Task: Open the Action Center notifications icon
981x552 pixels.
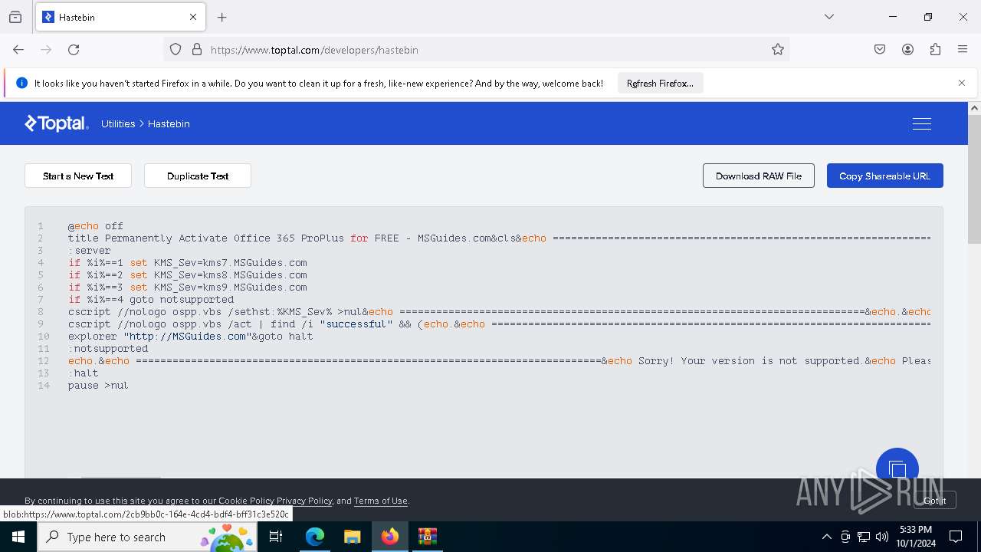Action: pos(956,537)
